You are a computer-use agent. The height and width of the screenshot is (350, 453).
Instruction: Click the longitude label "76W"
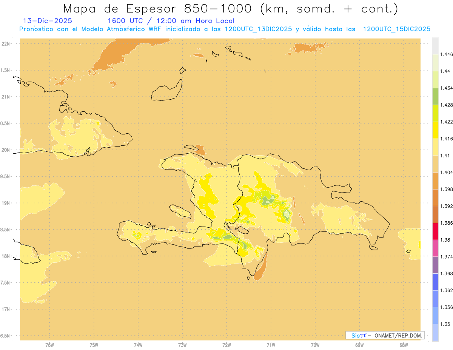[x=49, y=345]
